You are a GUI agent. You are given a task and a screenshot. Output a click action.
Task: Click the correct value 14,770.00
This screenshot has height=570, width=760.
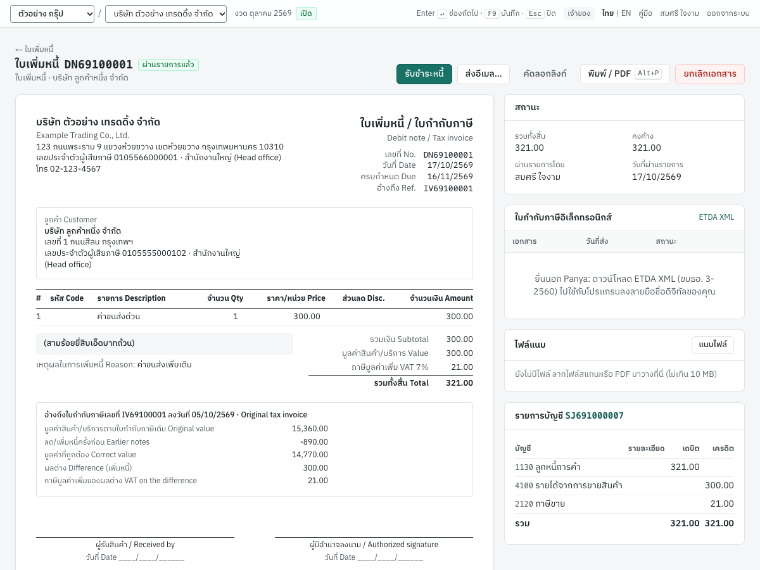(310, 455)
